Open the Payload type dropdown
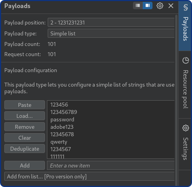 [x=111, y=33]
